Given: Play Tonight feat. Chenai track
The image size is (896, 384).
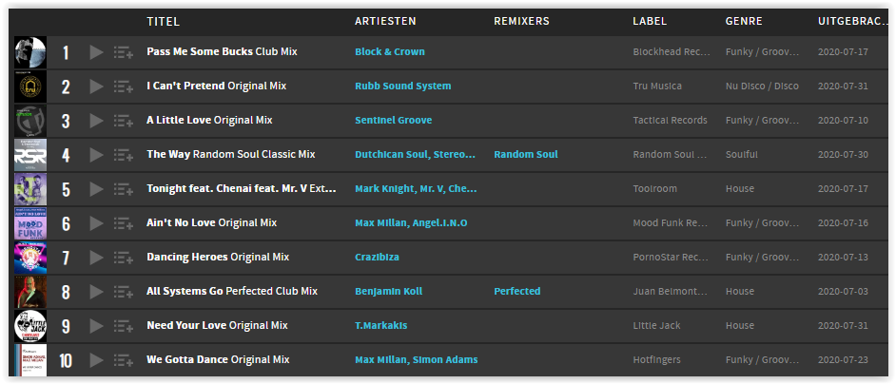Looking at the screenshot, I should tap(97, 190).
